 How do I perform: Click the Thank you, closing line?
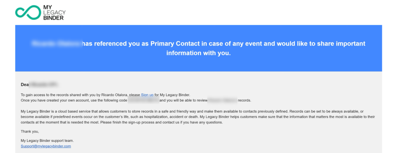pos(30,131)
